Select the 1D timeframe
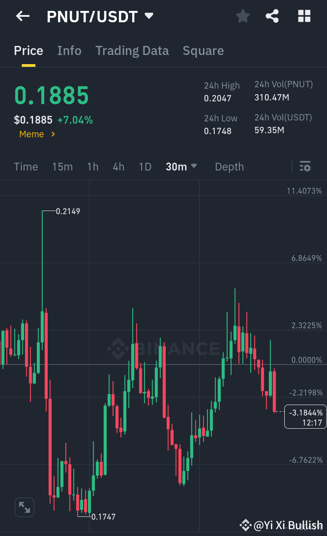 point(145,167)
